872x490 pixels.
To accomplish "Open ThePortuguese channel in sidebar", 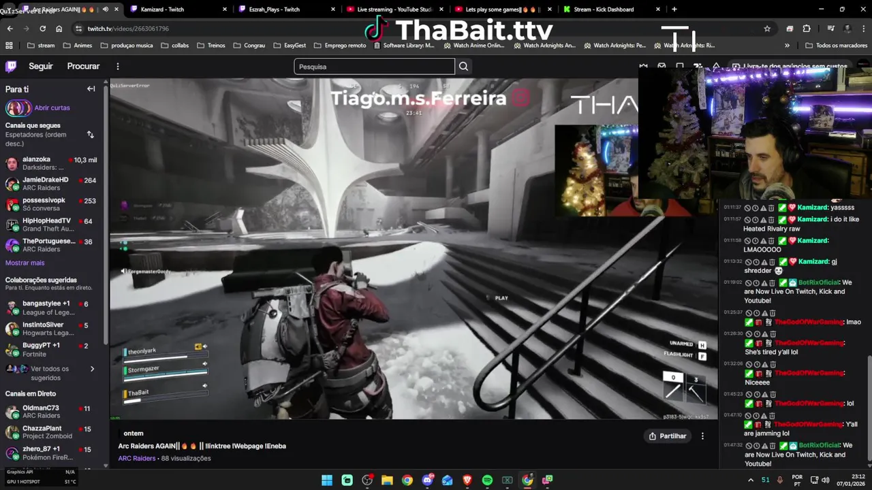I will [x=53, y=245].
